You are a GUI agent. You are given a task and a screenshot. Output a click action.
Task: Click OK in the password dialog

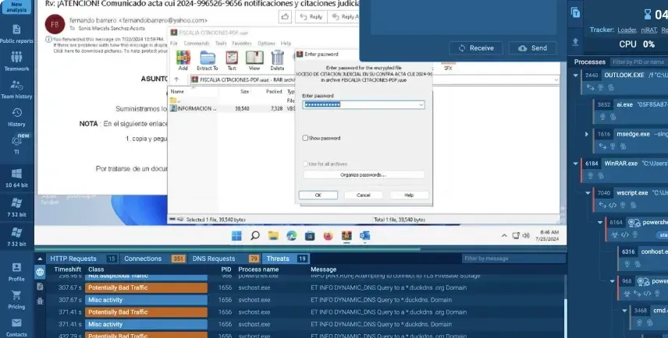click(x=318, y=195)
